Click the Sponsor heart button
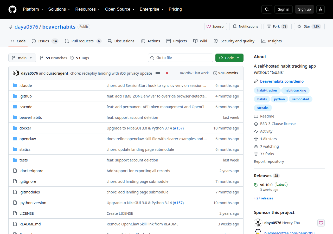Viewport: 333px width, 234px height. click(x=216, y=27)
